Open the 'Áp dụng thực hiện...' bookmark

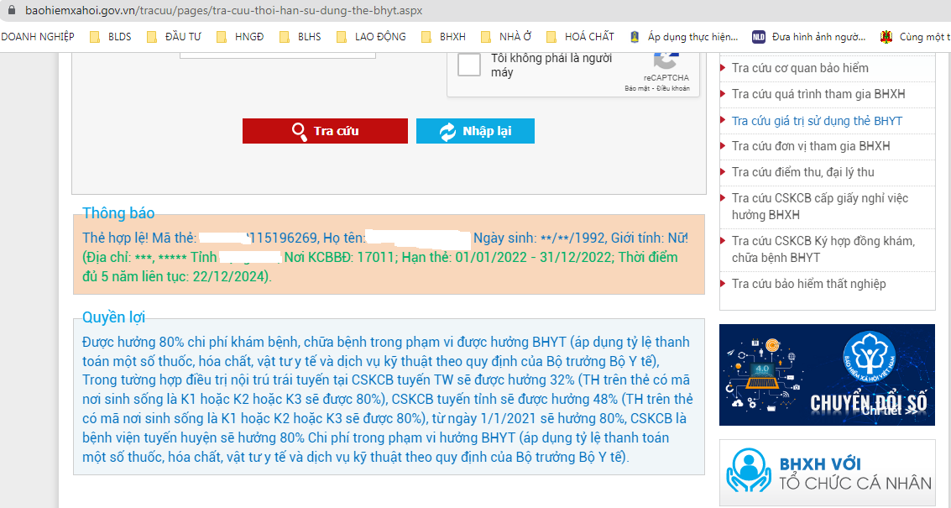[684, 36]
